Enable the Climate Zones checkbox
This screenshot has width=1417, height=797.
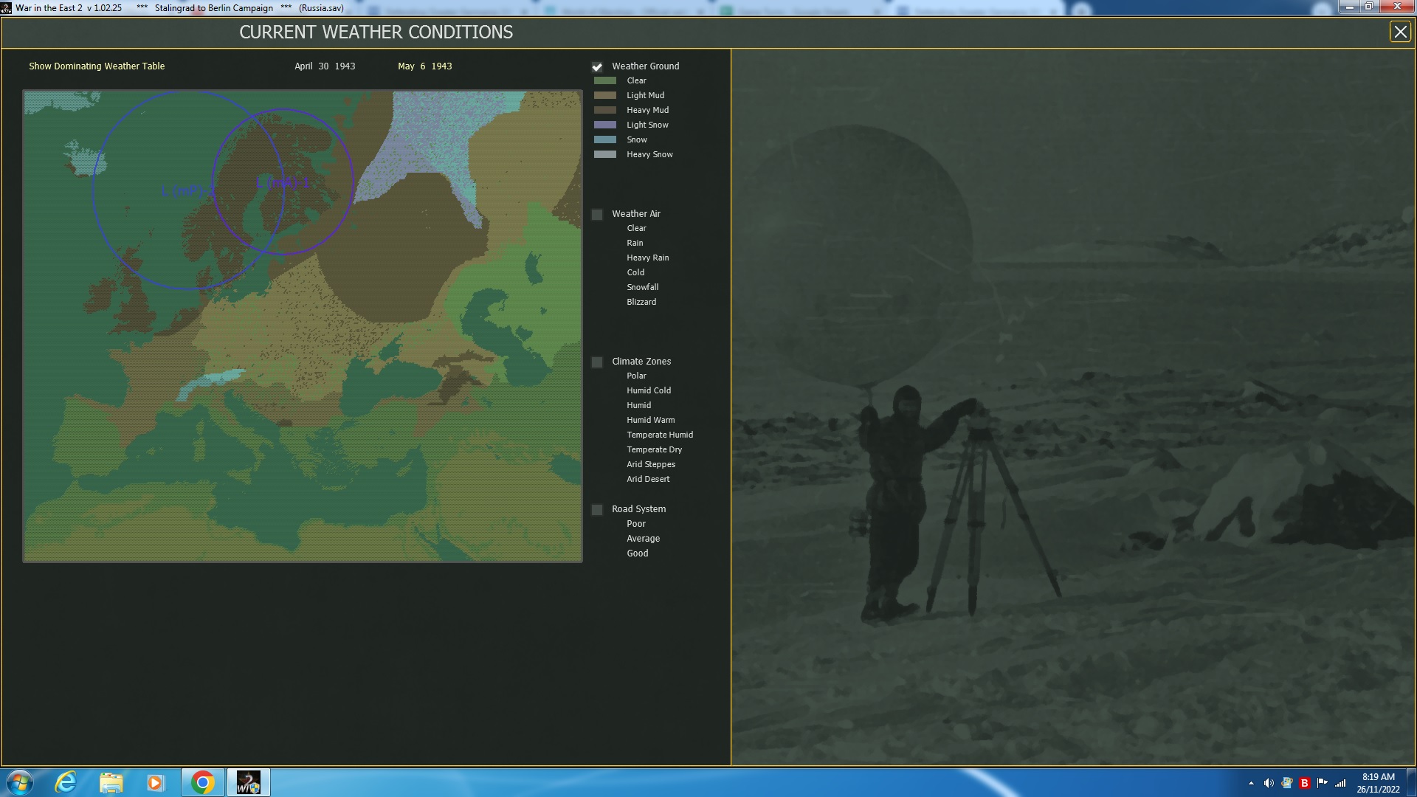coord(597,362)
